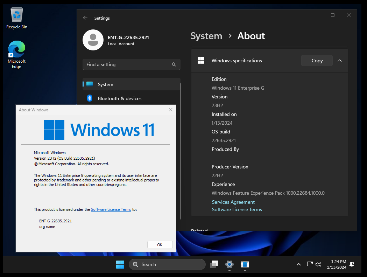The height and width of the screenshot is (277, 367).
Task: Click the Settings sidebar scrollbar
Action: point(180,151)
